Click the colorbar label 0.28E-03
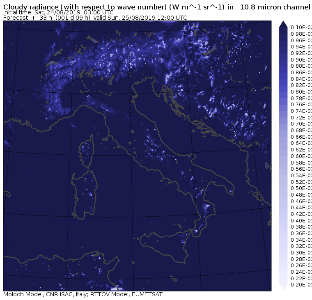This screenshot has width=312, height=300. [x=301, y=259]
